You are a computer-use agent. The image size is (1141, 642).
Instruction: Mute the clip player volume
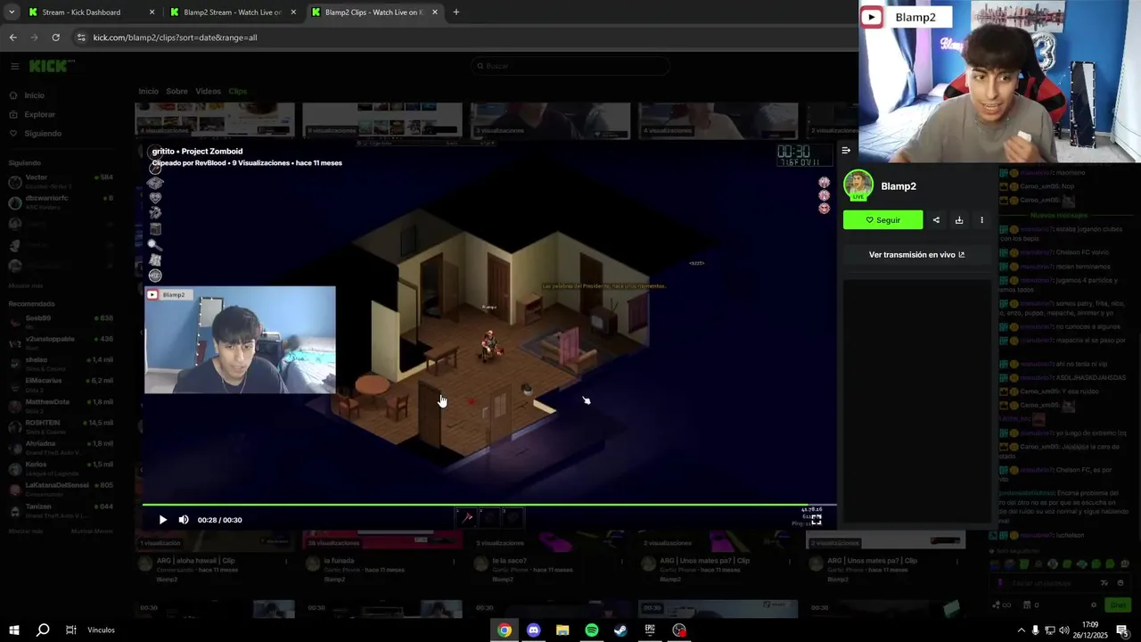point(184,520)
